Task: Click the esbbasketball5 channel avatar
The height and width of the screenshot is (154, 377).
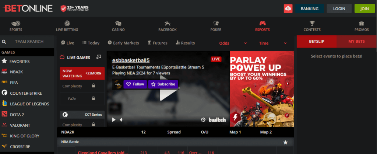Action: coord(117,84)
